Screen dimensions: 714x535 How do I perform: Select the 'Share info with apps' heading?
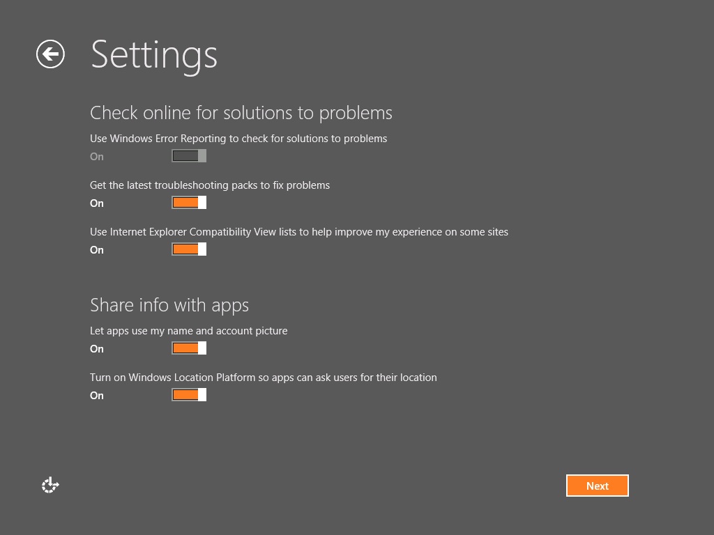pyautogui.click(x=169, y=305)
